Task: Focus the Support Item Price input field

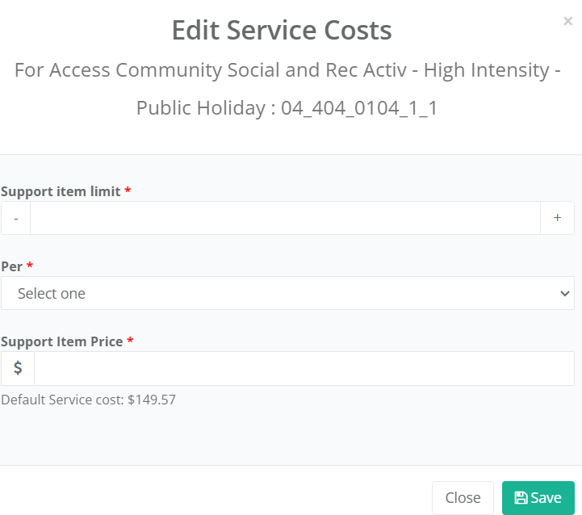Action: [x=304, y=368]
